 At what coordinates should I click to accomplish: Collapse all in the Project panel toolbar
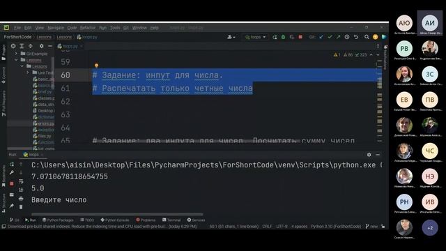click(x=31, y=46)
